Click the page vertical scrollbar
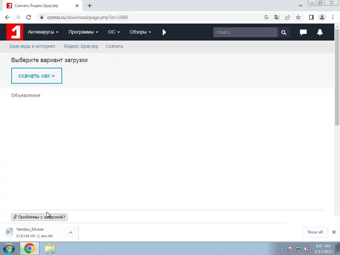This screenshot has width=340, height=255. pyautogui.click(x=337, y=77)
